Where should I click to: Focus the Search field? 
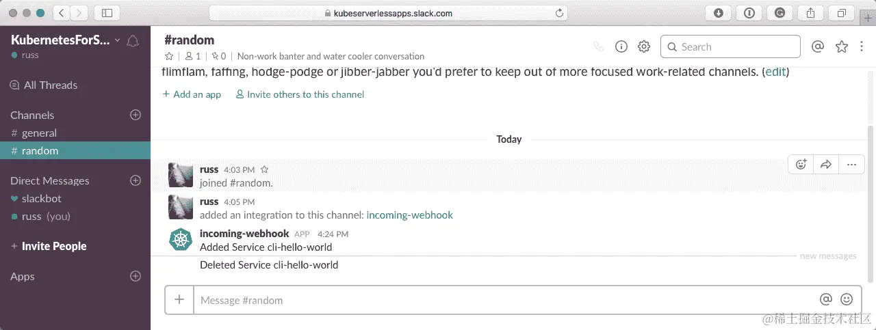click(x=730, y=46)
